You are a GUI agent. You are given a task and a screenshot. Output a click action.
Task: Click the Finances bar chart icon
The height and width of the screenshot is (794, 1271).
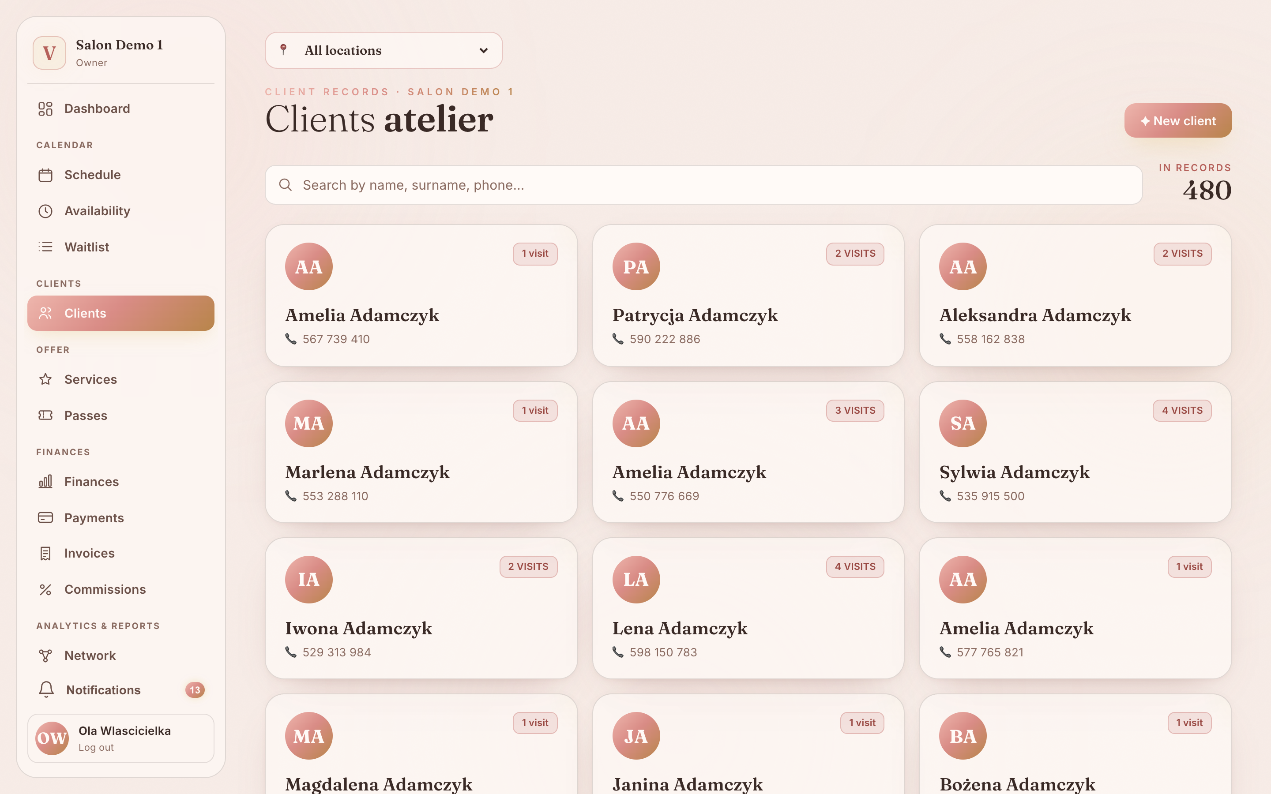[x=45, y=482]
